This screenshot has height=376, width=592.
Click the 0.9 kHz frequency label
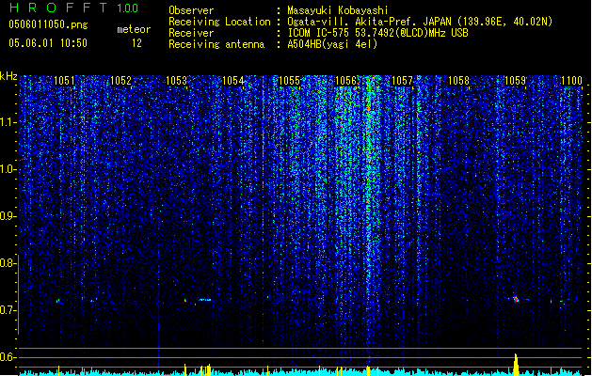pyautogui.click(x=8, y=216)
